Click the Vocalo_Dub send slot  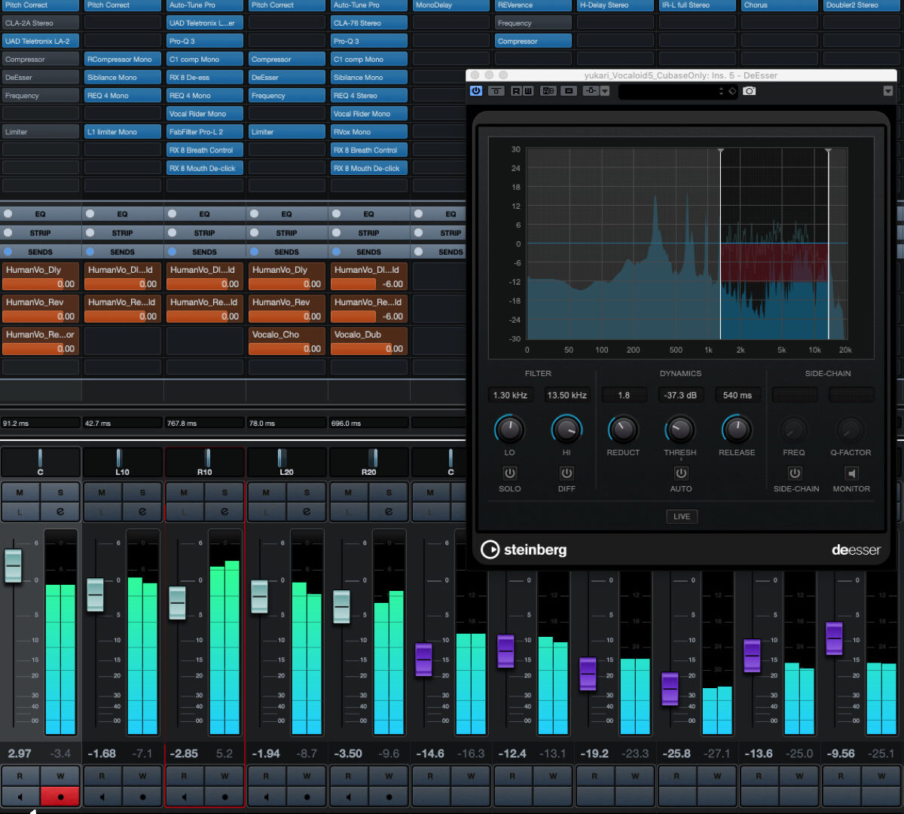tap(369, 341)
